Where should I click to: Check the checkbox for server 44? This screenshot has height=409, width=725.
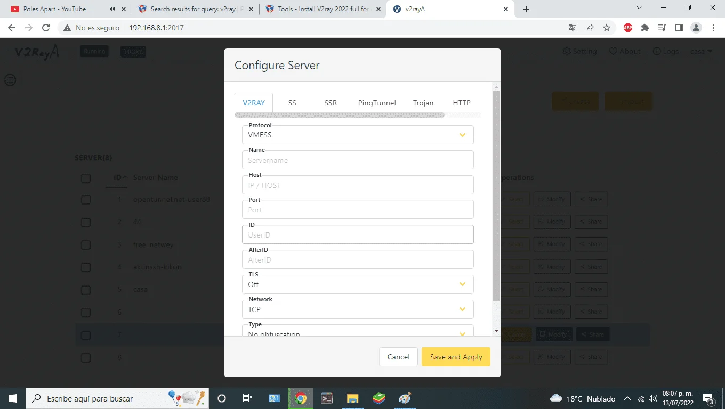86,222
